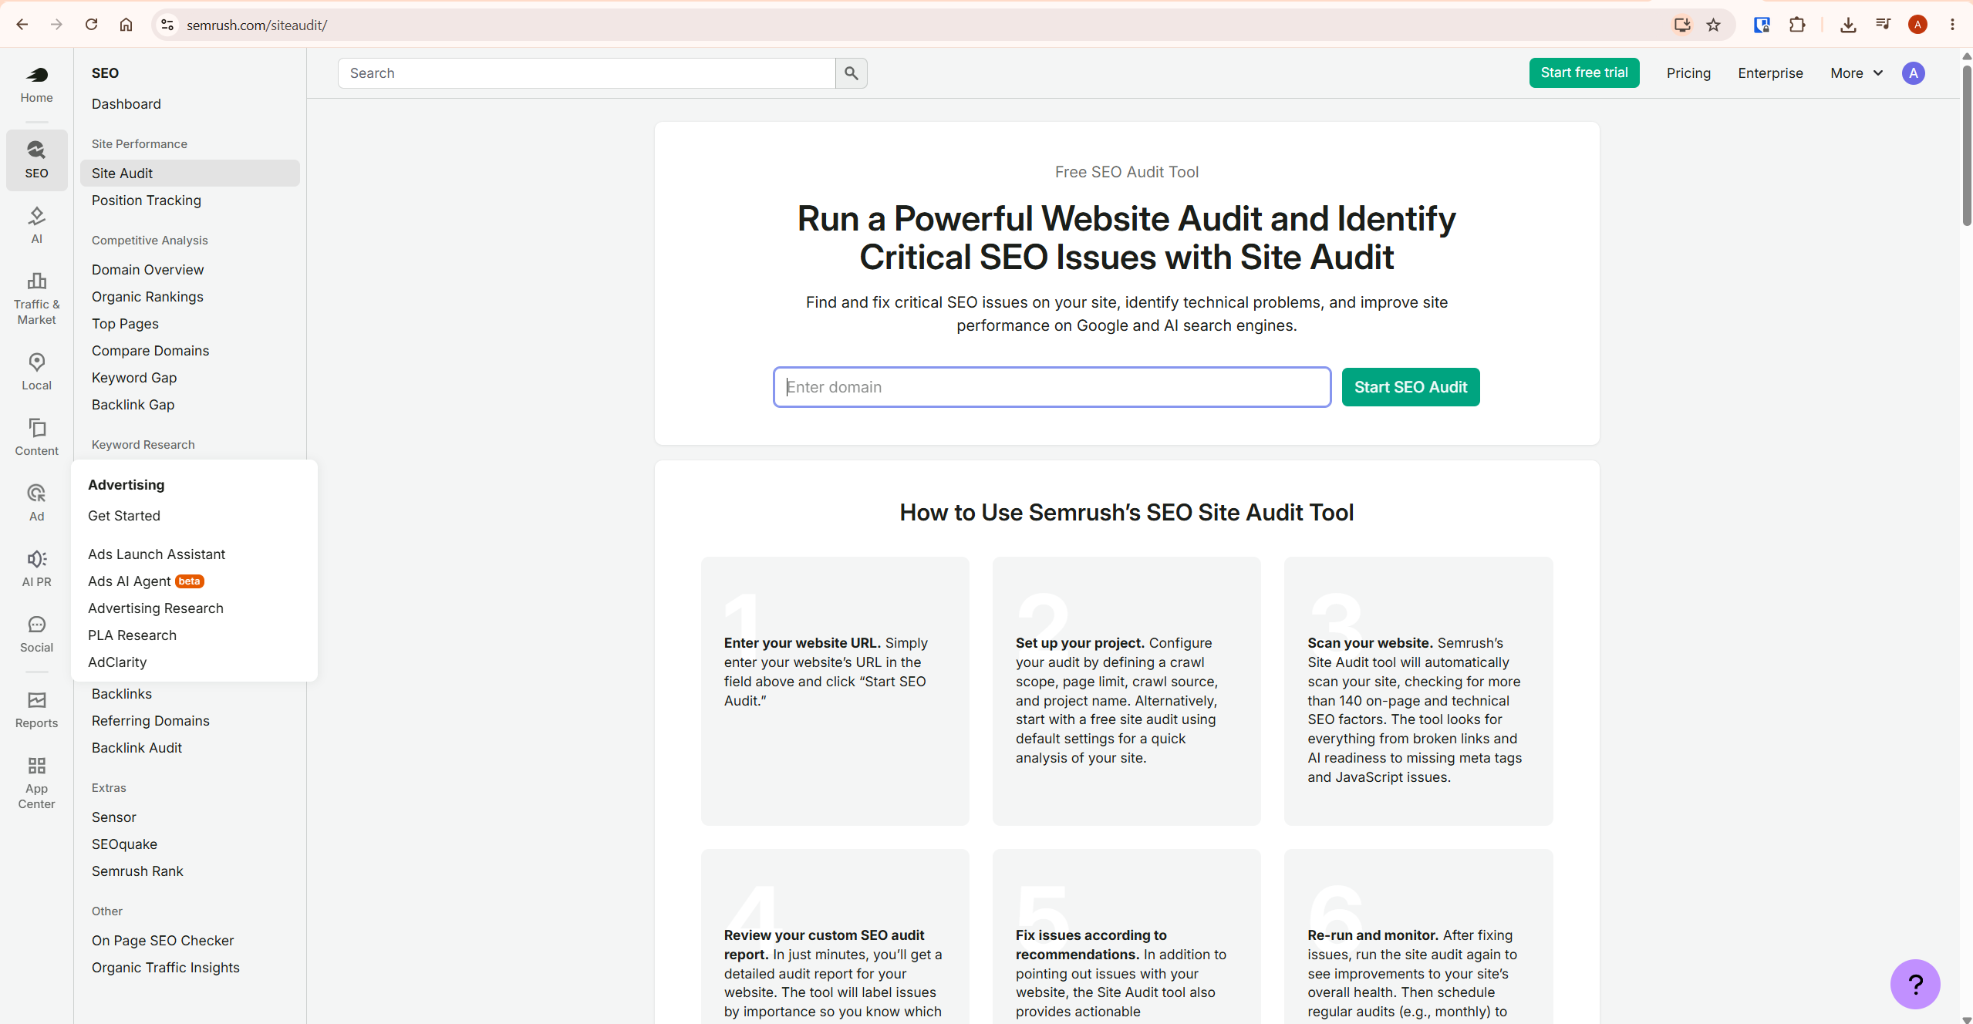Open Top Pages
The image size is (1973, 1024).
pos(125,324)
